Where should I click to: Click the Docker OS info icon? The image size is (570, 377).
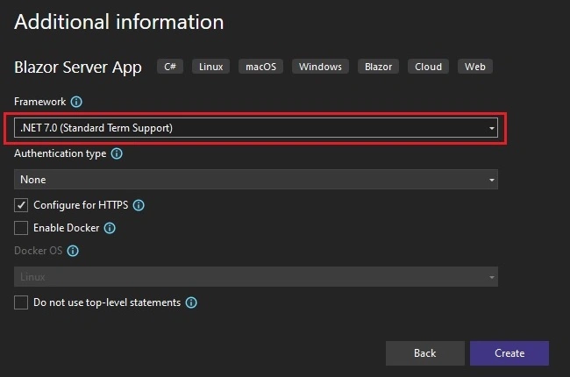click(x=73, y=251)
